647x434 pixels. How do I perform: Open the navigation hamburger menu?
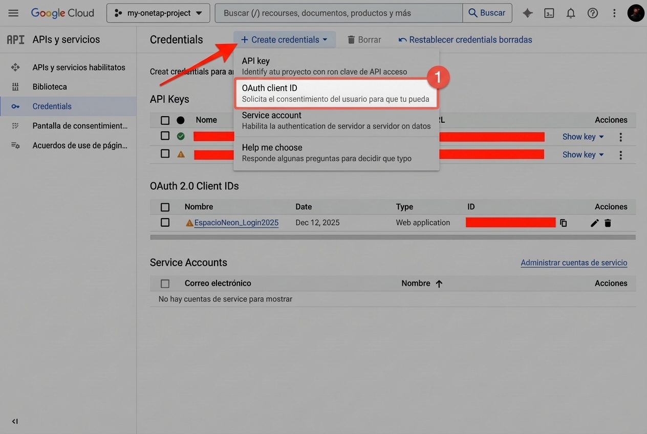(x=13, y=13)
